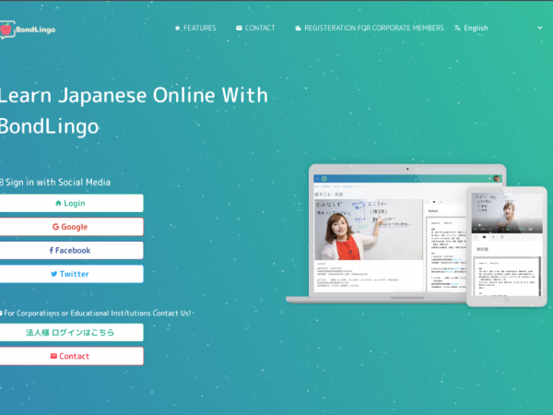
Task: Click the Facebook f icon
Action: pyautogui.click(x=51, y=251)
